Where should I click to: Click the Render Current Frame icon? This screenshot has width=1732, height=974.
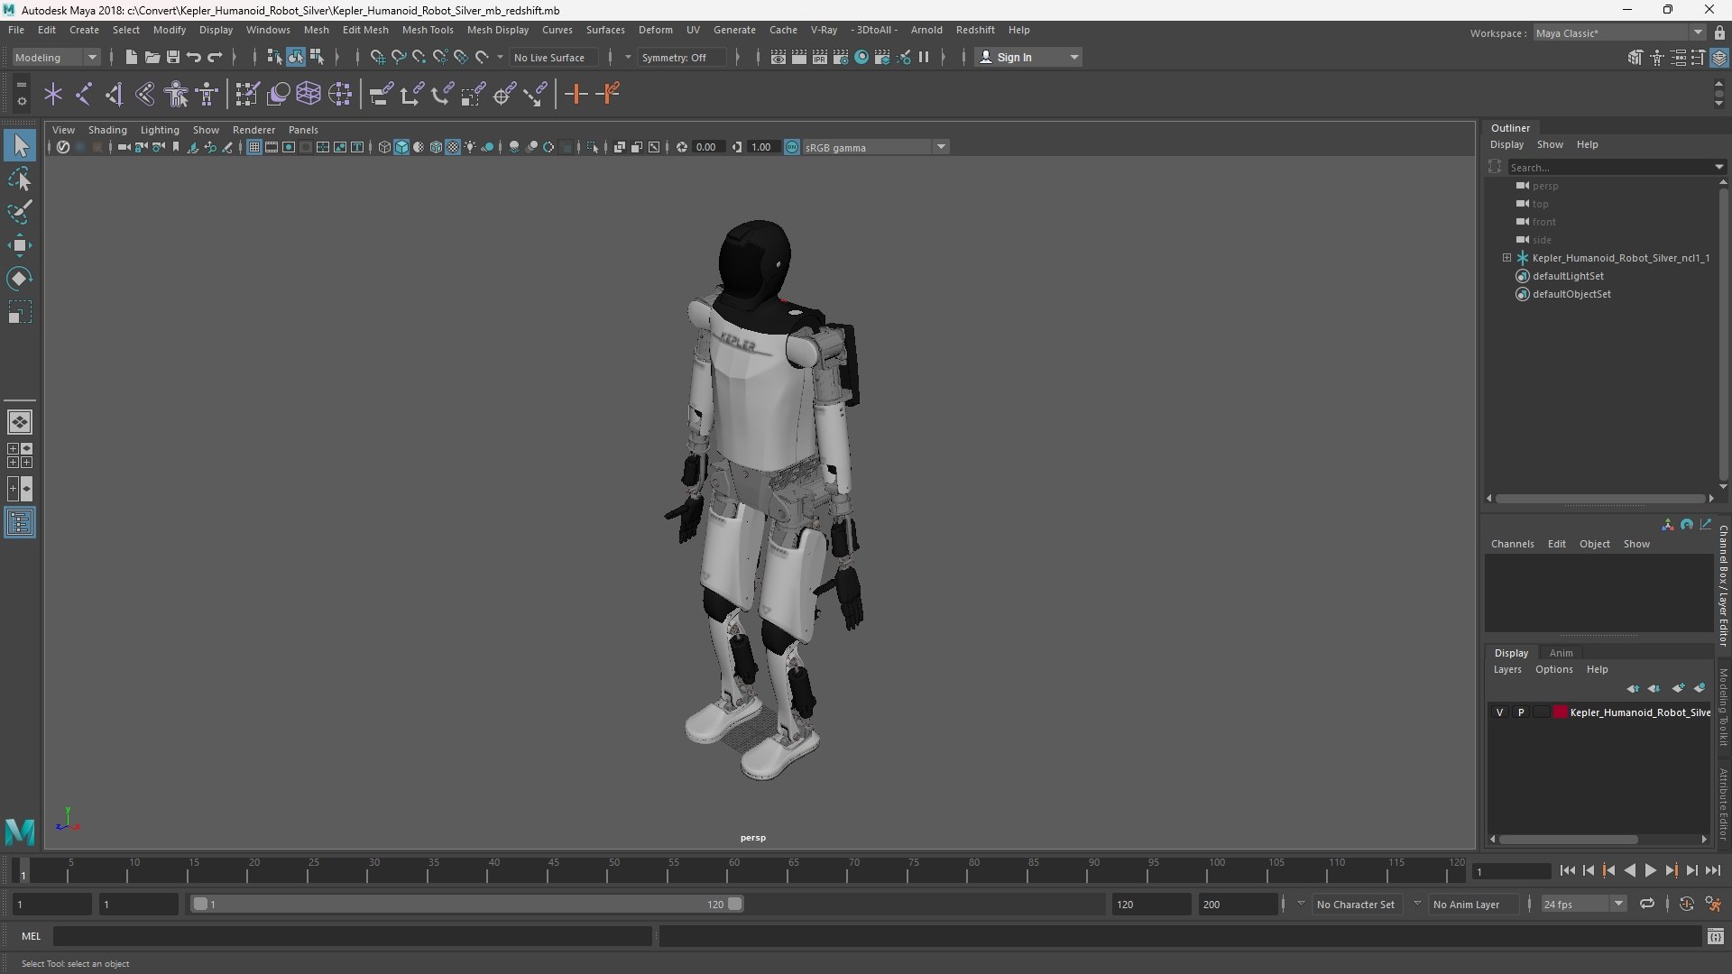[x=799, y=57]
